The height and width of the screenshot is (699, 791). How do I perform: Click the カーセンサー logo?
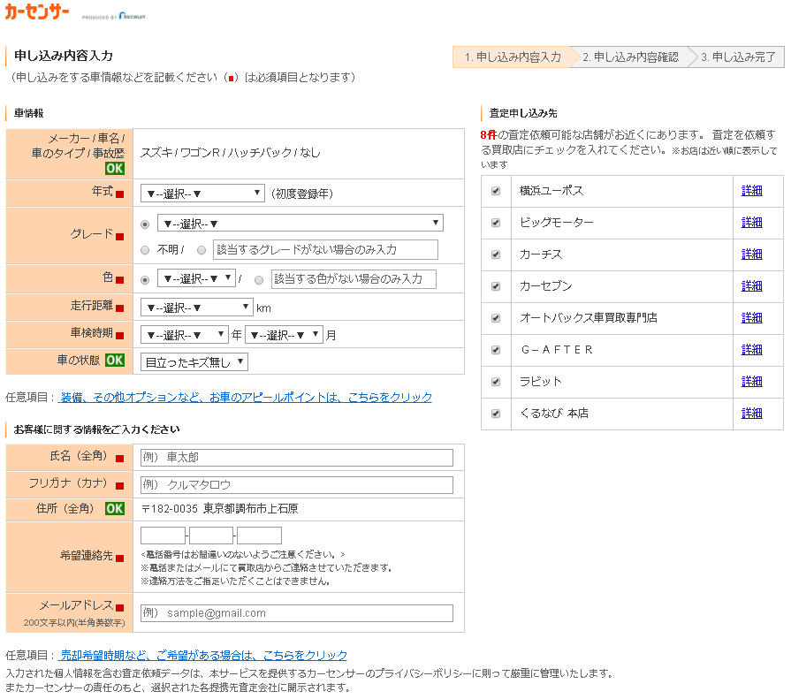37,11
